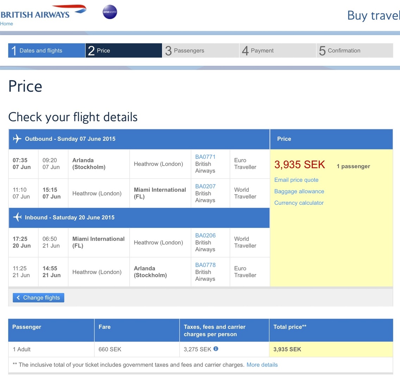Go to the Home link

click(6, 24)
